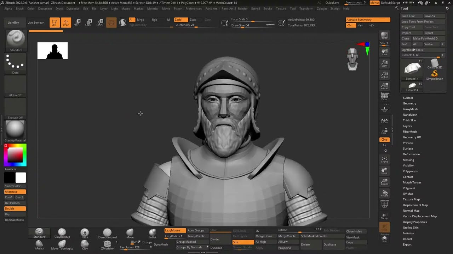Click the DynaMesh button

(161, 244)
